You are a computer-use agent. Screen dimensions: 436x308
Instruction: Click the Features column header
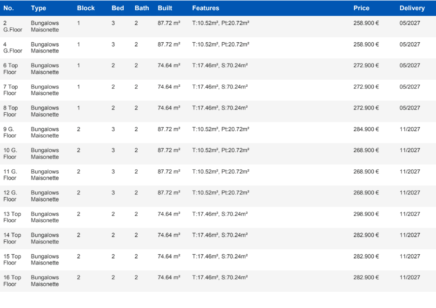click(205, 8)
